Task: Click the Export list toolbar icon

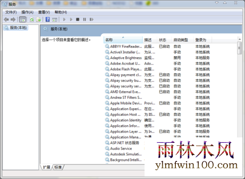Action: pyautogui.click(x=39, y=20)
